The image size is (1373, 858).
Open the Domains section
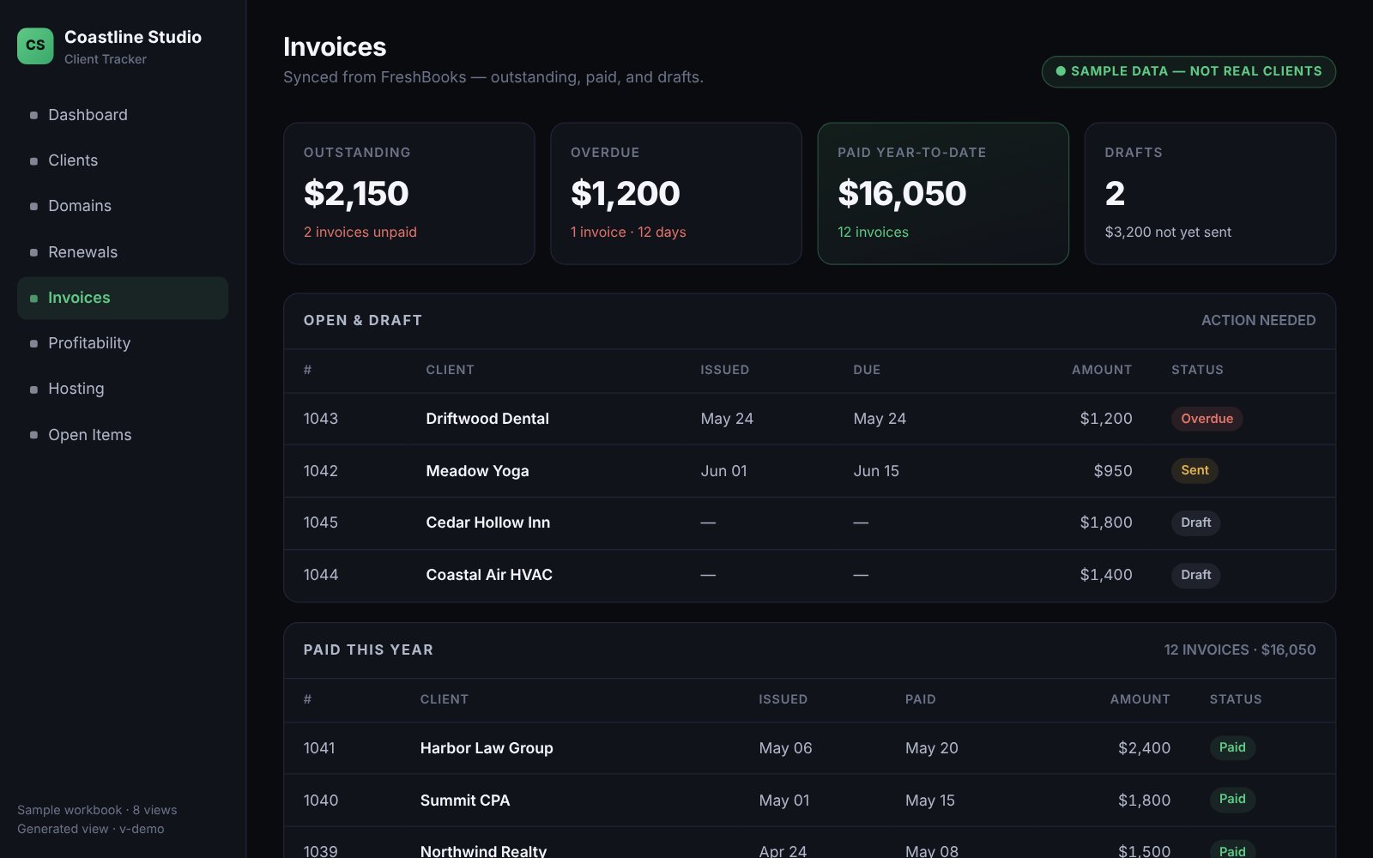pyautogui.click(x=123, y=206)
